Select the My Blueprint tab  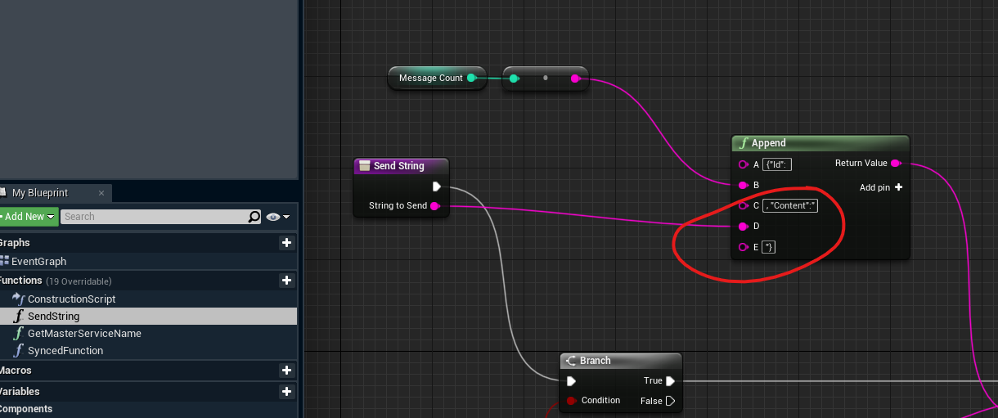coord(39,193)
